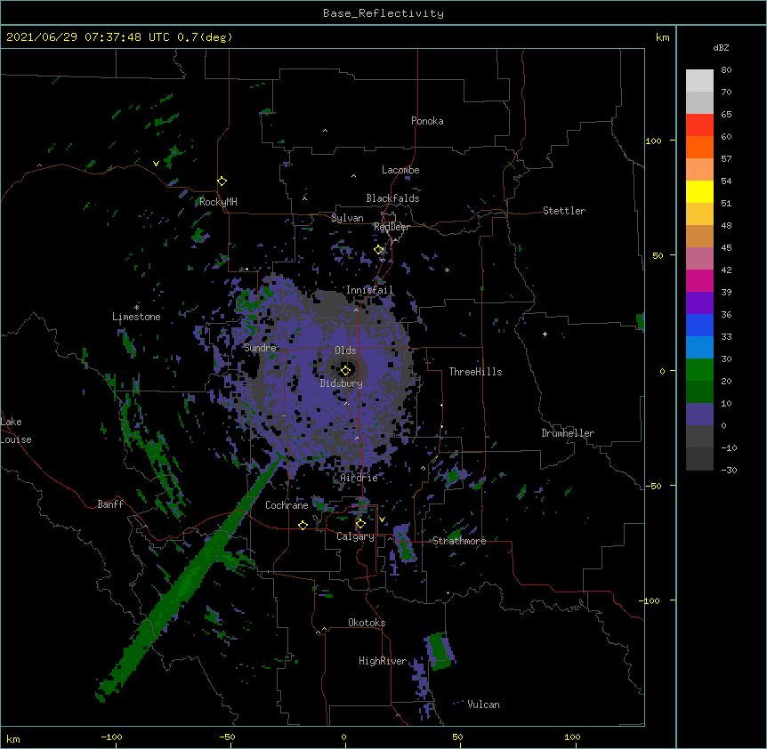Click the ThreeHills label
767x749 pixels.
pyautogui.click(x=475, y=372)
